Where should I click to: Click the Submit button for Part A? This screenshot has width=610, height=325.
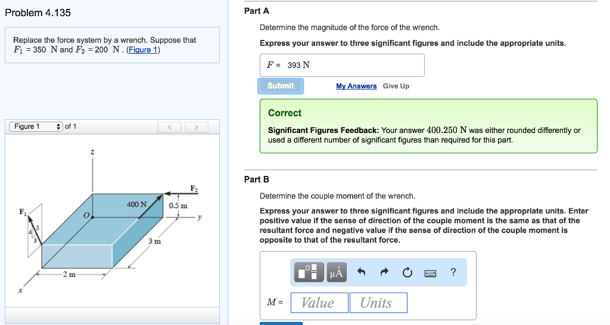click(281, 86)
